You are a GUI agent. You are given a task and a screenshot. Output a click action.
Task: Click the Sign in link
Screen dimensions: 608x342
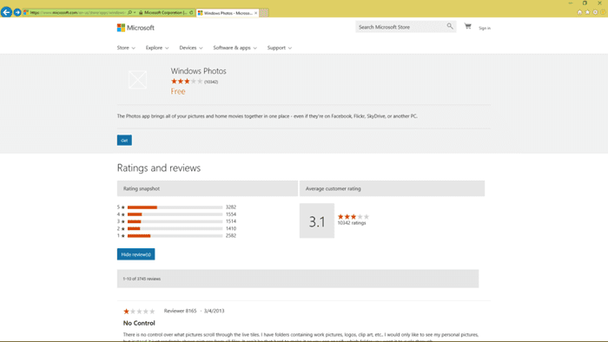pyautogui.click(x=485, y=28)
